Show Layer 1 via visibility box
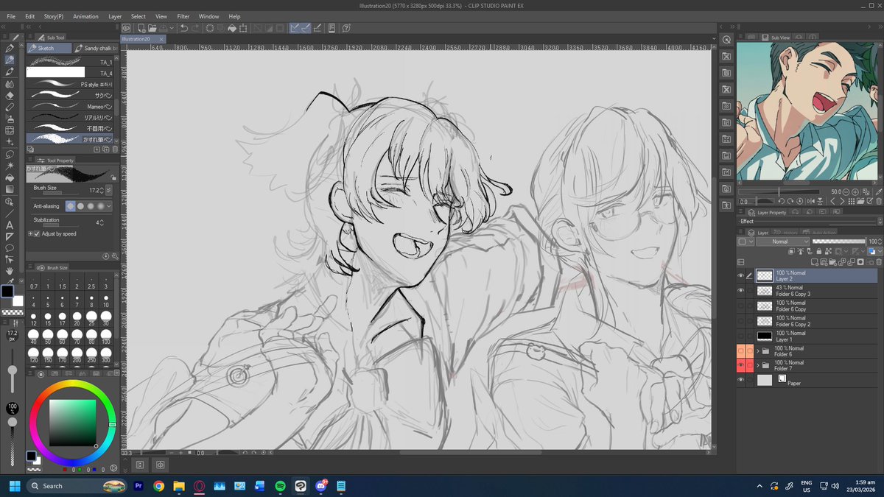884x497 pixels. pyautogui.click(x=741, y=336)
